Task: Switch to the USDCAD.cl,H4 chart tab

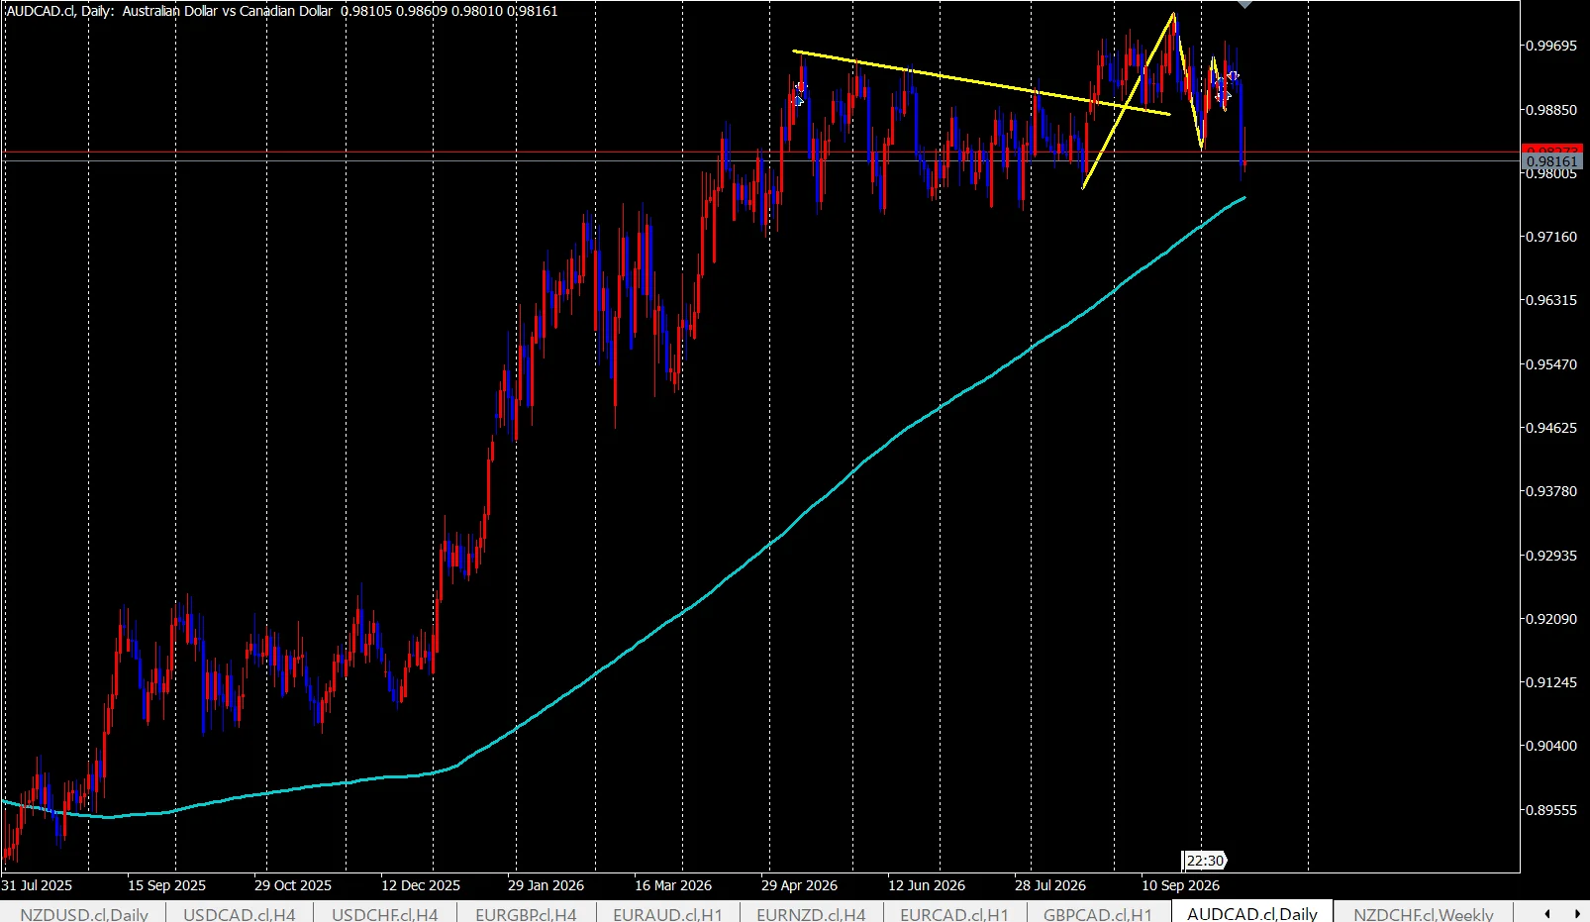Action: coord(239,913)
